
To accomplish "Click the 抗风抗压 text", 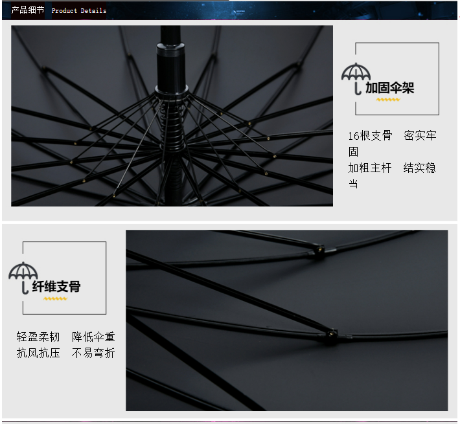I will [38, 353].
